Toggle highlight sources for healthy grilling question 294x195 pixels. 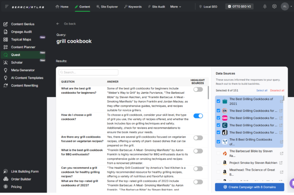pos(198,169)
